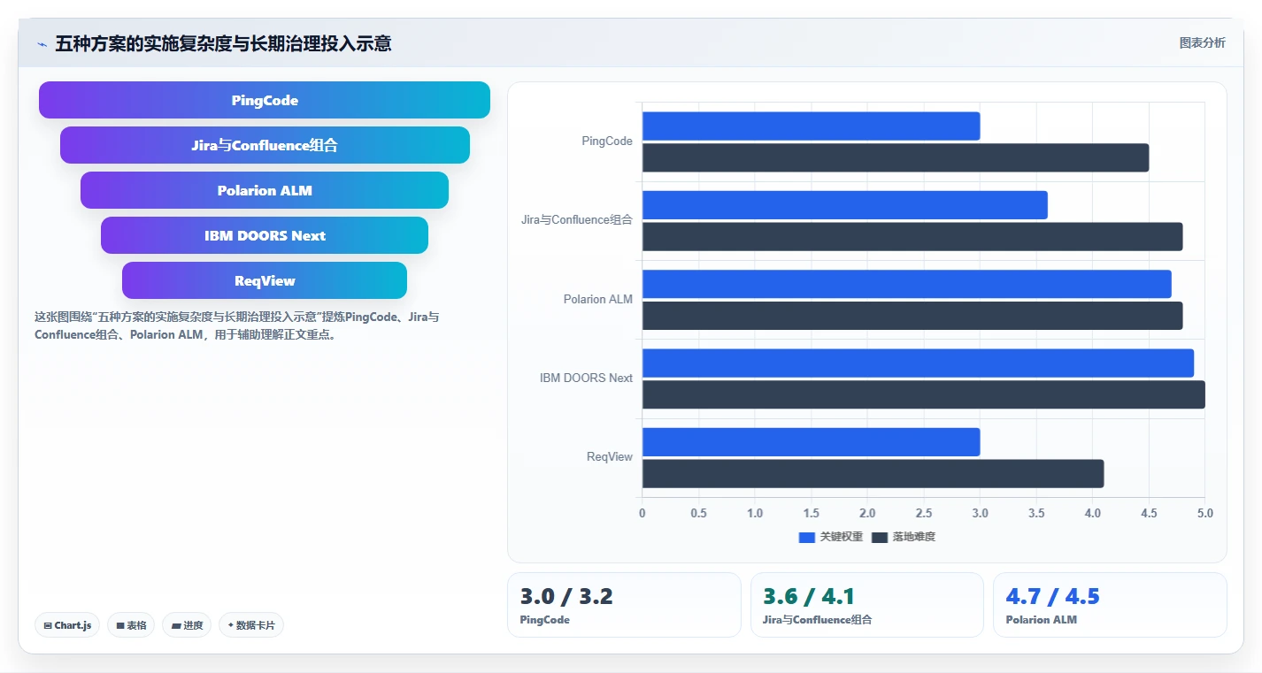
Task: Click the small icon beside the header title
Action: pyautogui.click(x=42, y=44)
